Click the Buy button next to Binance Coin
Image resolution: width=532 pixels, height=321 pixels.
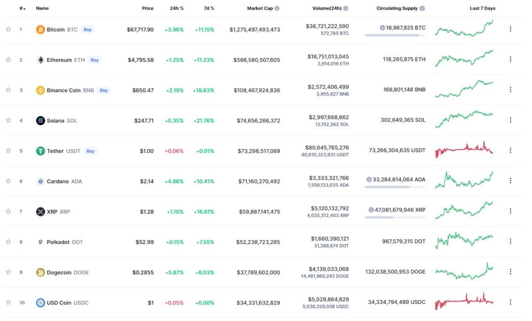tap(104, 90)
